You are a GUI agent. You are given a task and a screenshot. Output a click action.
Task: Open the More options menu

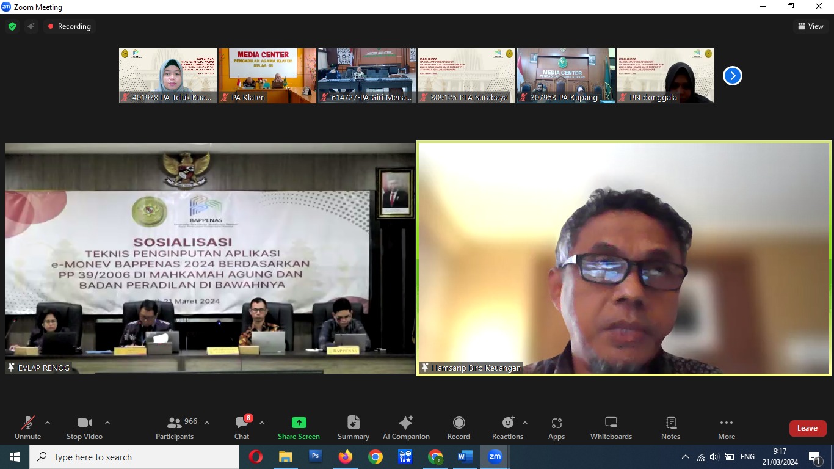pyautogui.click(x=727, y=427)
